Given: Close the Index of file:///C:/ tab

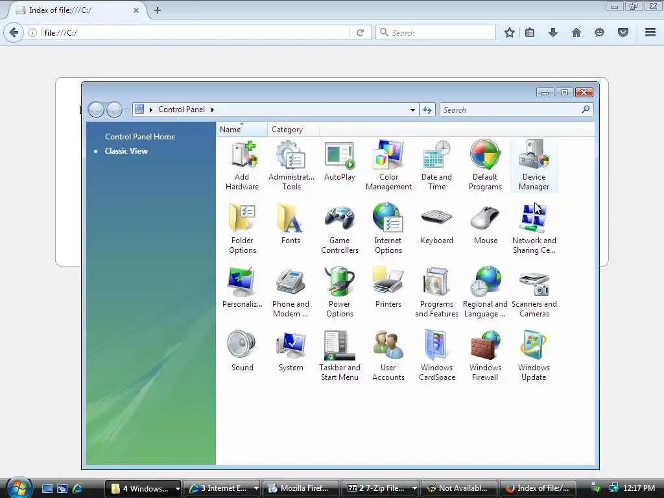Looking at the screenshot, I should 136,10.
